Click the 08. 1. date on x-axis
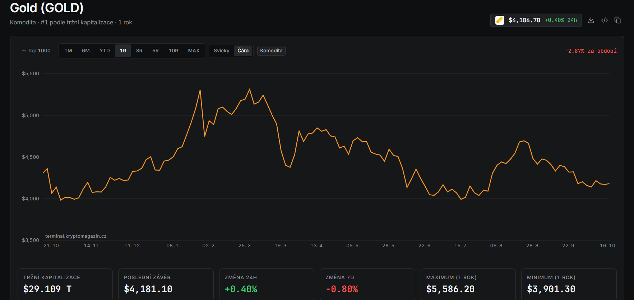Screen dimensions: 634x300 173,246
